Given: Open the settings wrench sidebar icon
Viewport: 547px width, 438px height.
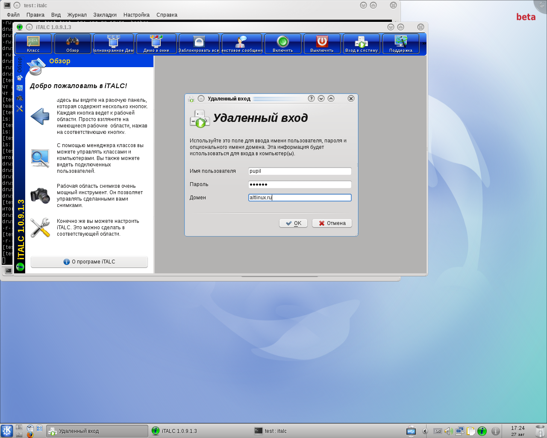Looking at the screenshot, I should (20, 109).
